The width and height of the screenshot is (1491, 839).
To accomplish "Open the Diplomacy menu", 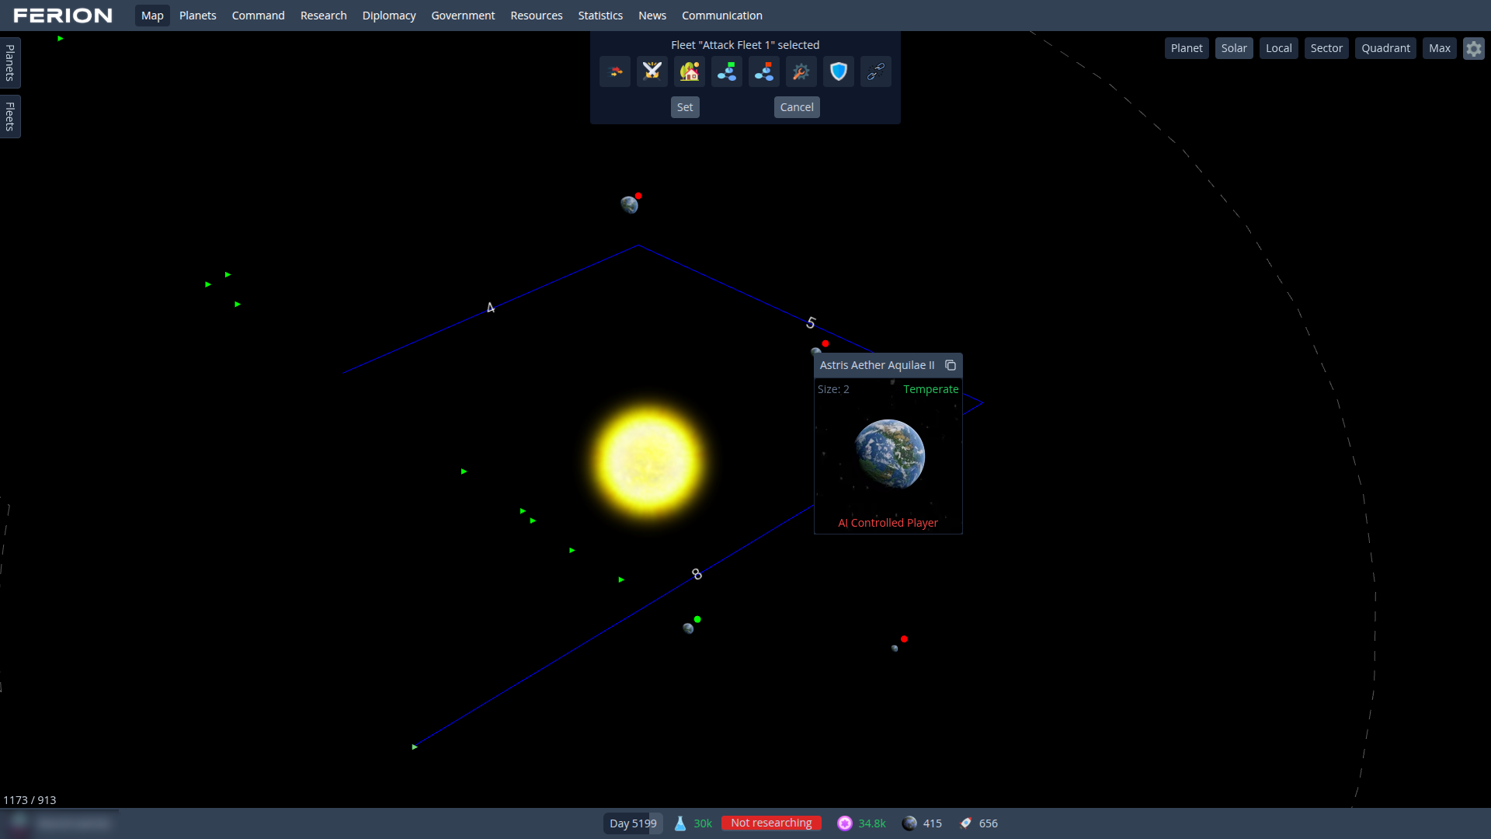I will point(388,16).
